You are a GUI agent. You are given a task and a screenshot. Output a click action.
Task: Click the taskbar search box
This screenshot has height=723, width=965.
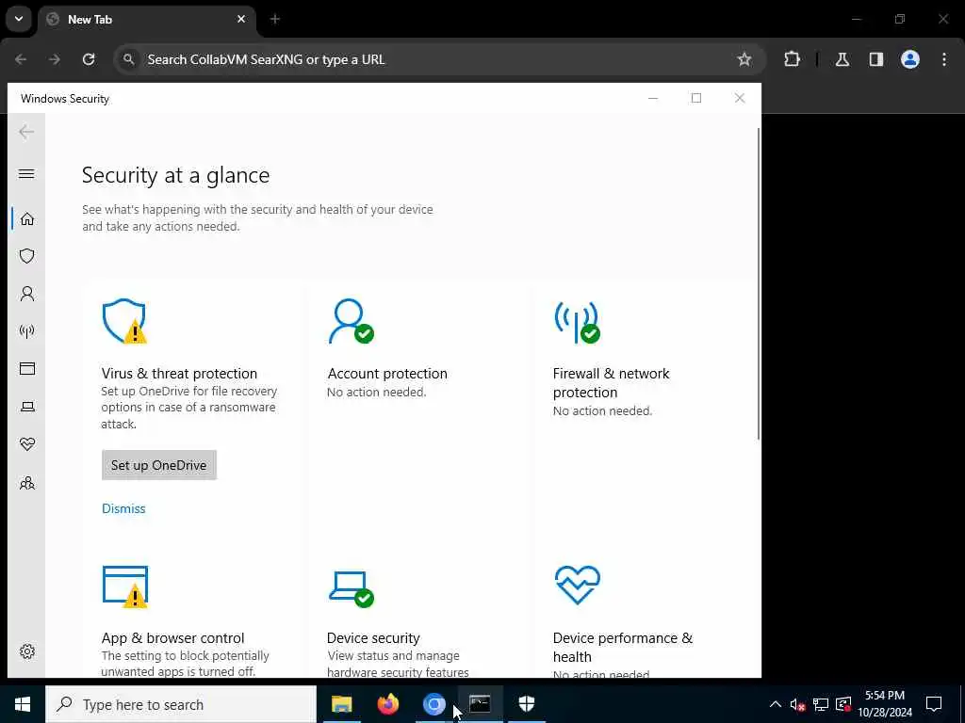(181, 704)
